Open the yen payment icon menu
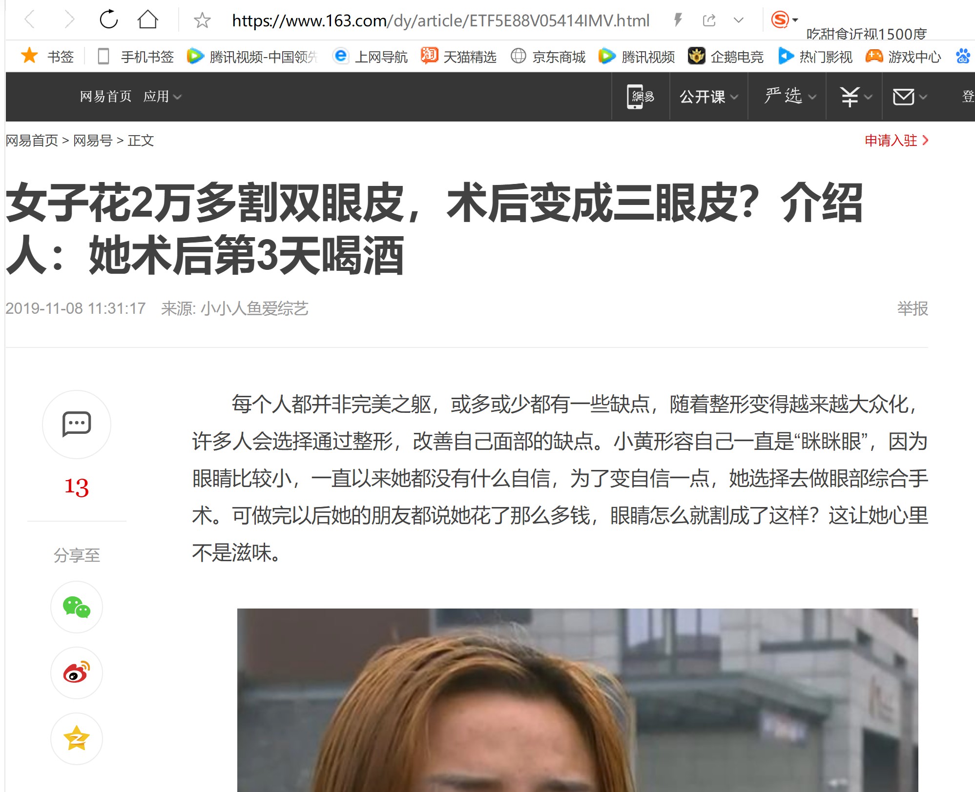The width and height of the screenshot is (975, 792). 855,97
